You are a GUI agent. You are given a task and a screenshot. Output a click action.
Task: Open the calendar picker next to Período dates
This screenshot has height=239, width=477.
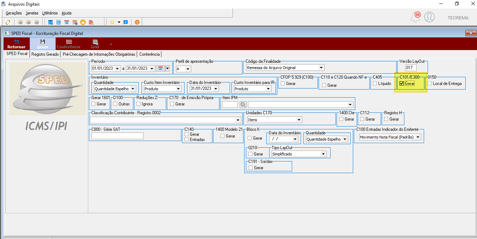[161, 68]
